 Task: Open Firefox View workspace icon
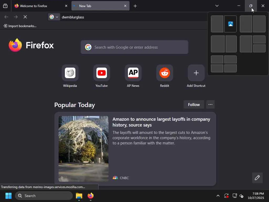click(x=5, y=6)
